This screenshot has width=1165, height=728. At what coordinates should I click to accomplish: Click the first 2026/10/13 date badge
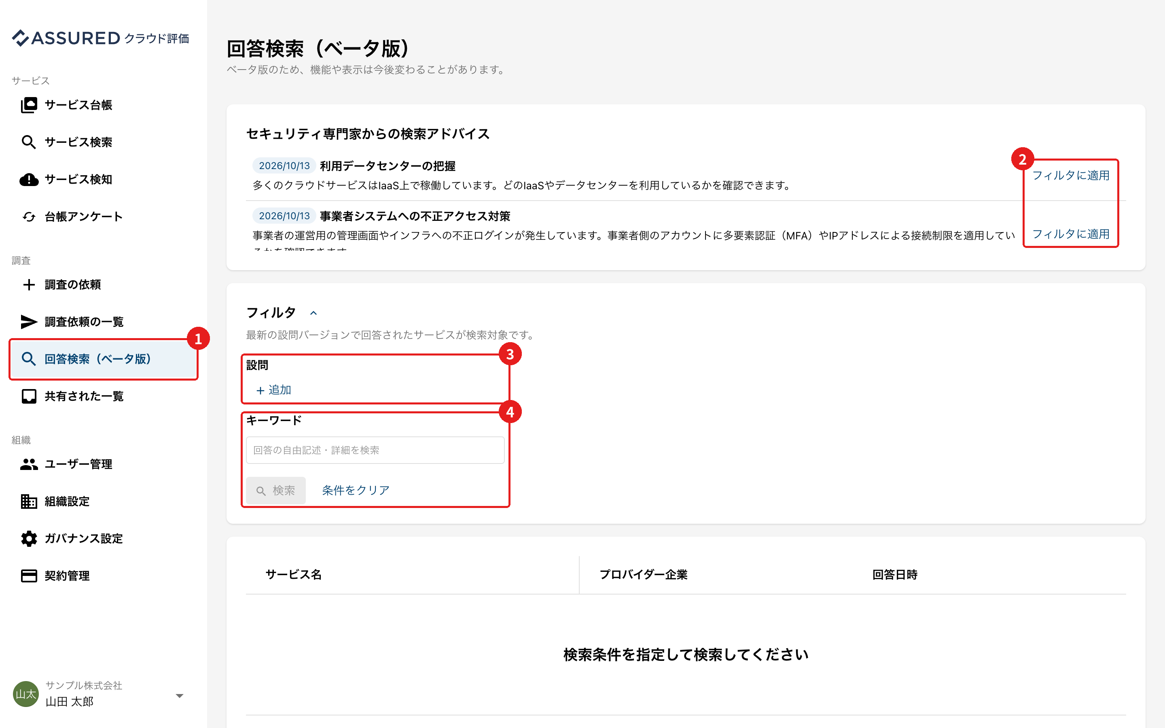(284, 166)
